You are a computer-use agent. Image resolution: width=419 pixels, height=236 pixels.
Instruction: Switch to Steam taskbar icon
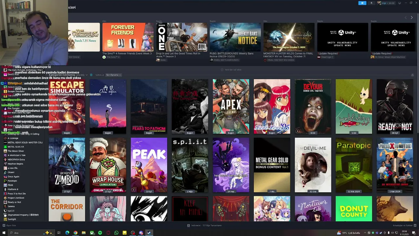pyautogui.click(x=149, y=233)
